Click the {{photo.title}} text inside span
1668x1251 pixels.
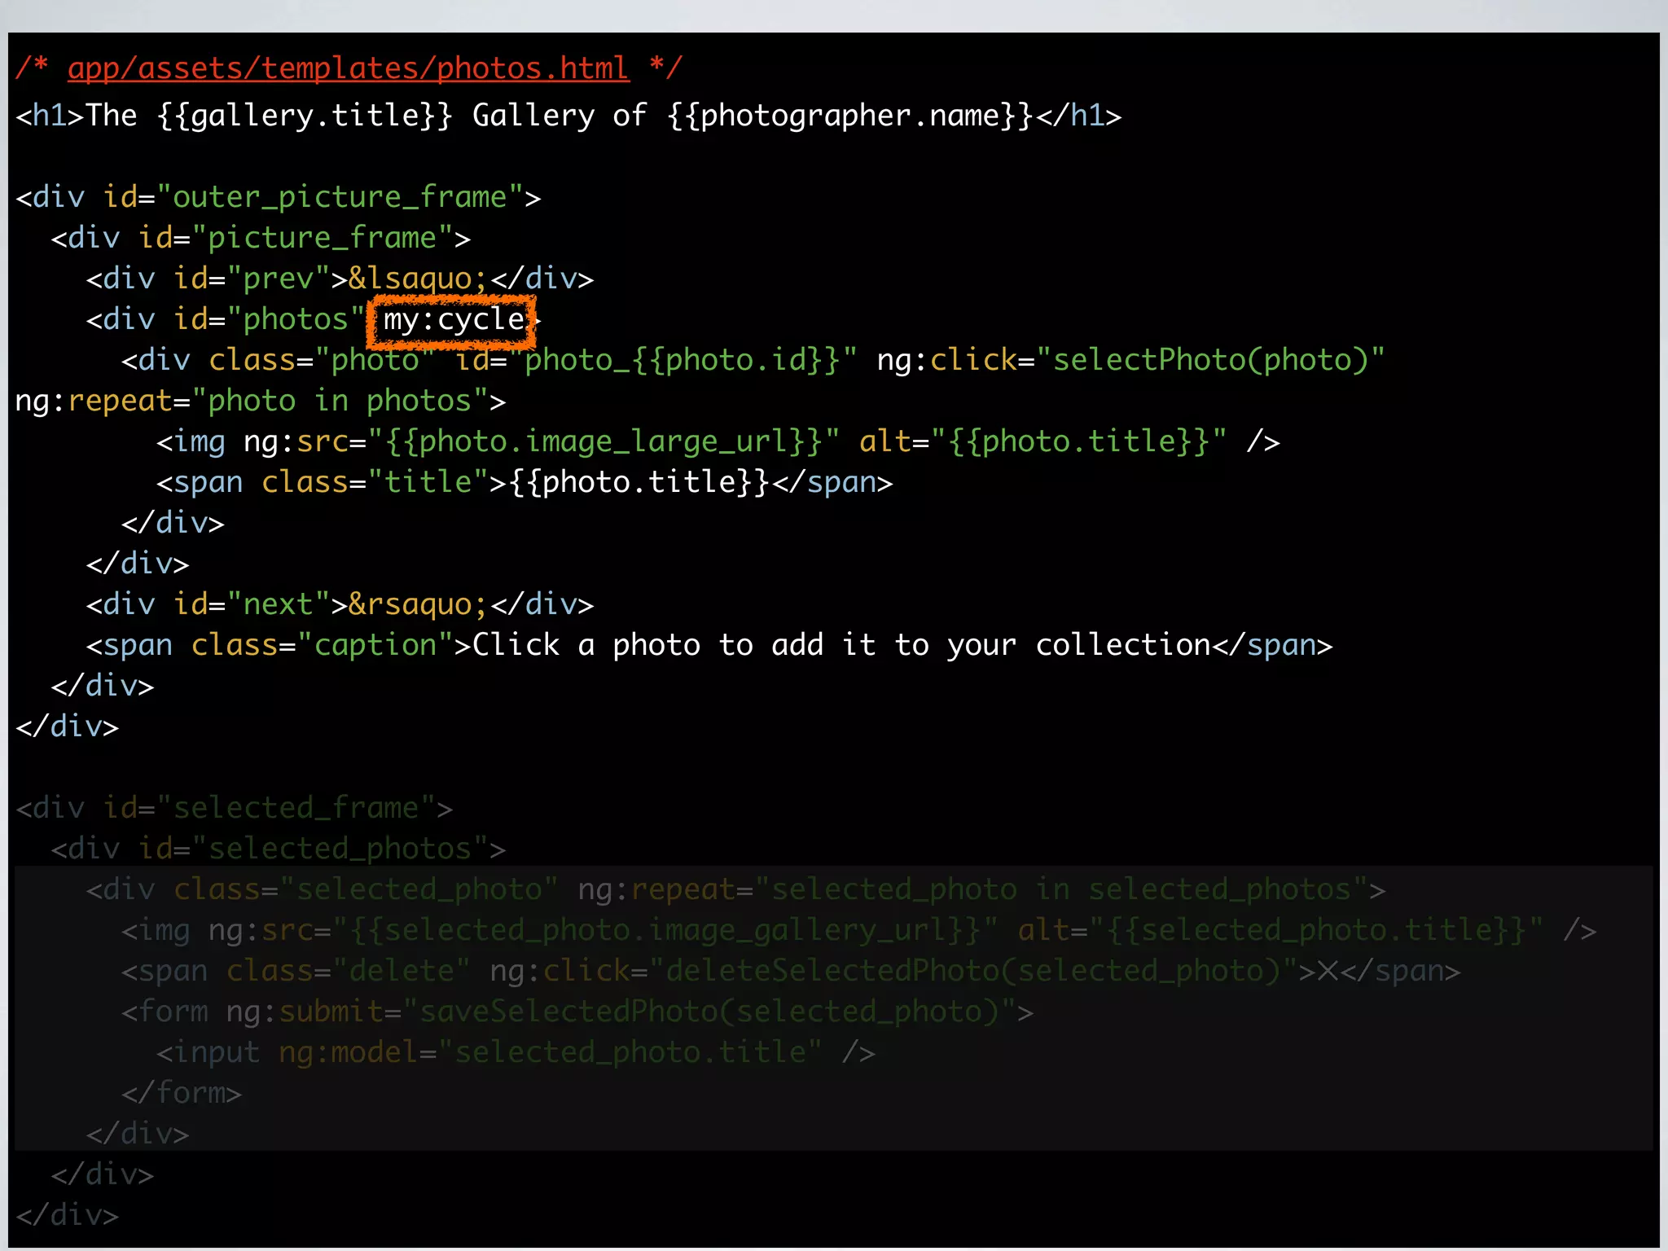639,482
